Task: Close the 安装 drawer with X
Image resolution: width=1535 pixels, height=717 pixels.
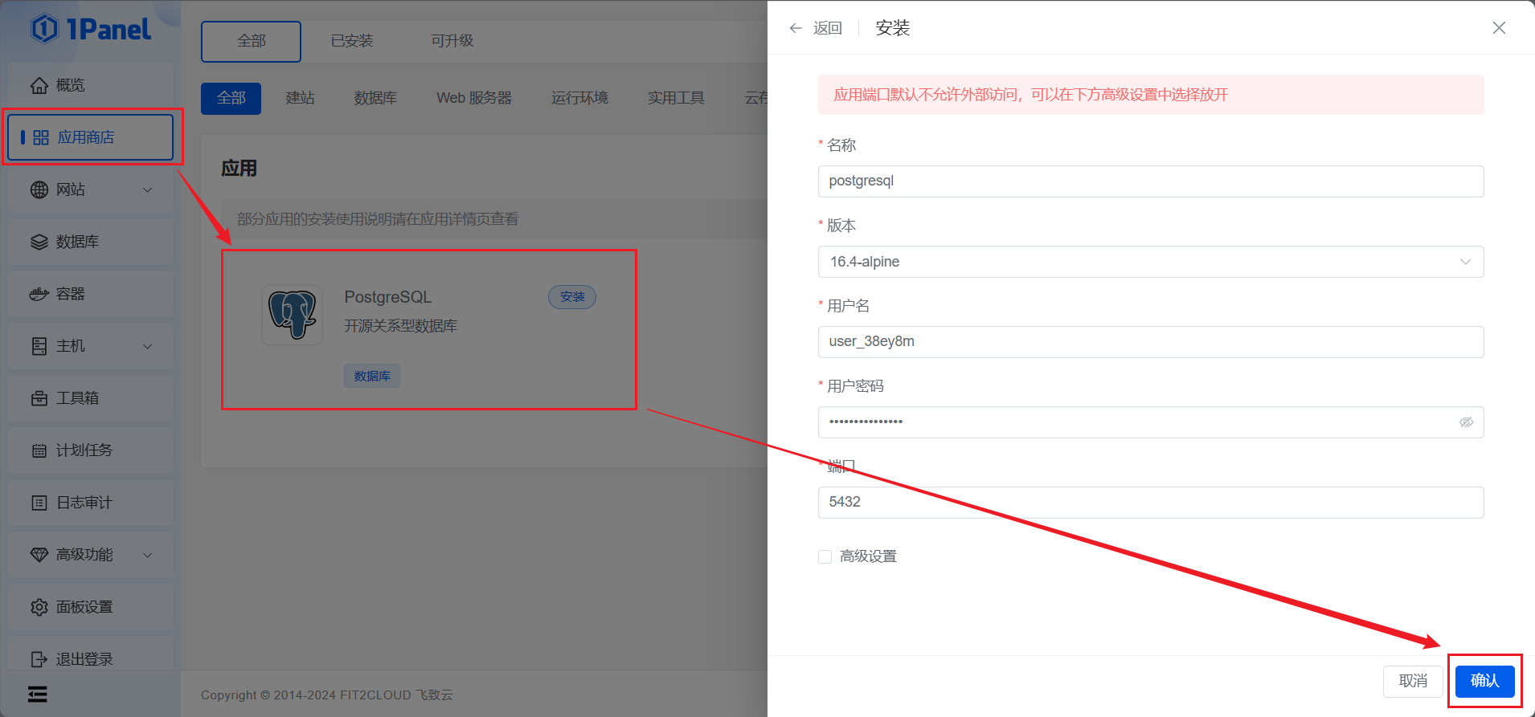Action: [x=1499, y=28]
